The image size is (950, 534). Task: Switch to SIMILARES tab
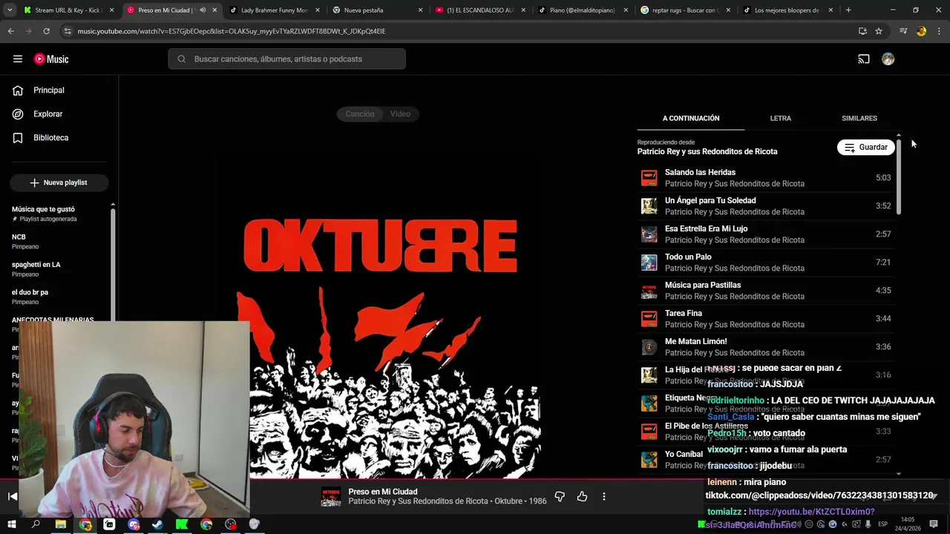click(859, 119)
